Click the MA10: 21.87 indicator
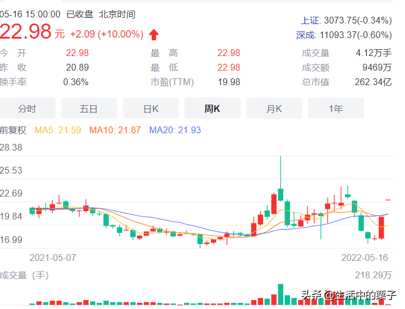Screen dimensions: 405x309 pos(115,130)
